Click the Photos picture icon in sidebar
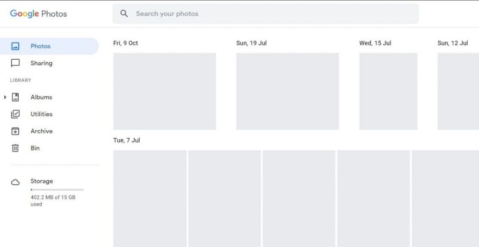Image resolution: width=479 pixels, height=247 pixels. [x=15, y=46]
